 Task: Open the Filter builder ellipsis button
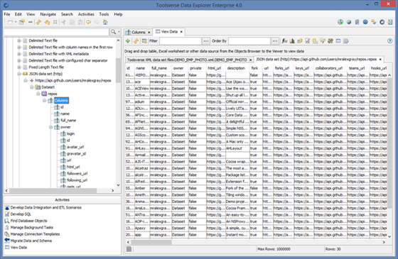point(206,41)
